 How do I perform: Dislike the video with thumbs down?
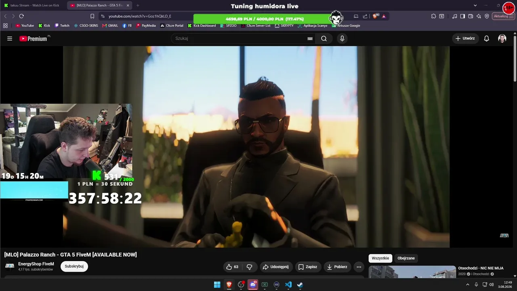249,267
